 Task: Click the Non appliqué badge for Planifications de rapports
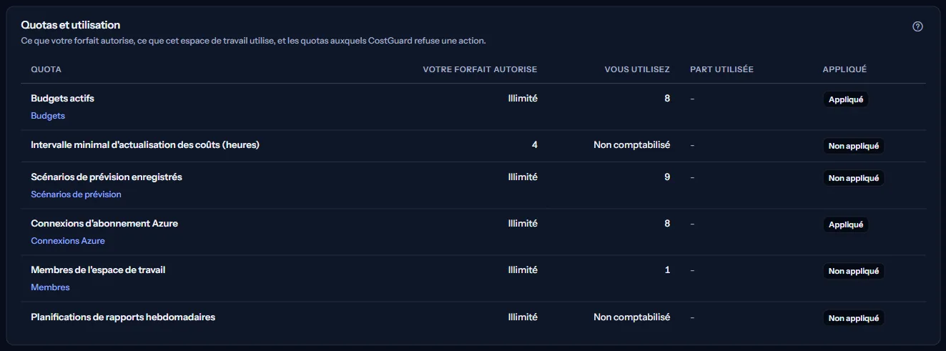click(x=854, y=318)
